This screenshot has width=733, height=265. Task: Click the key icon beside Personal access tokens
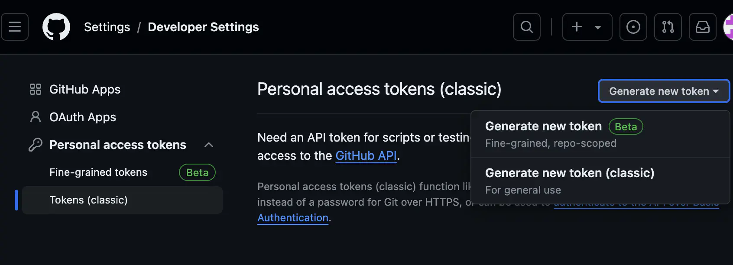pyautogui.click(x=36, y=145)
